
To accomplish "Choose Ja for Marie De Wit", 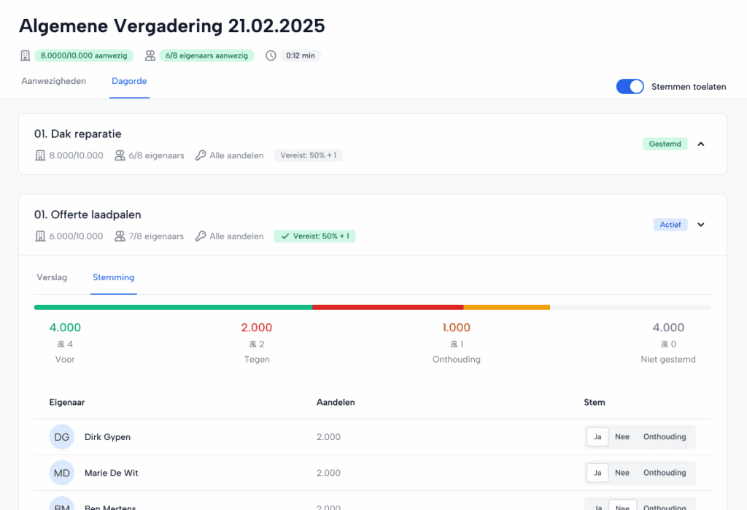I will (597, 473).
